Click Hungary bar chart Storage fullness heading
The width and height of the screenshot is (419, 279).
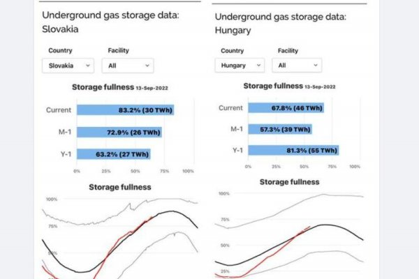click(272, 86)
